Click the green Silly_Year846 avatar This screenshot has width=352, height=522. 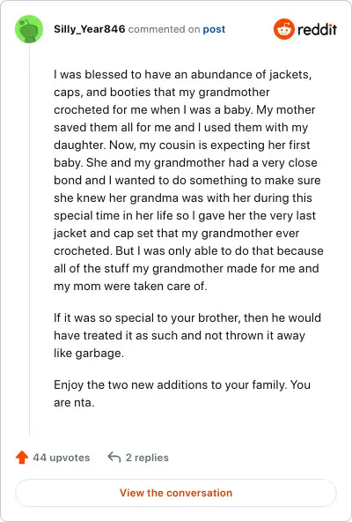[29, 29]
